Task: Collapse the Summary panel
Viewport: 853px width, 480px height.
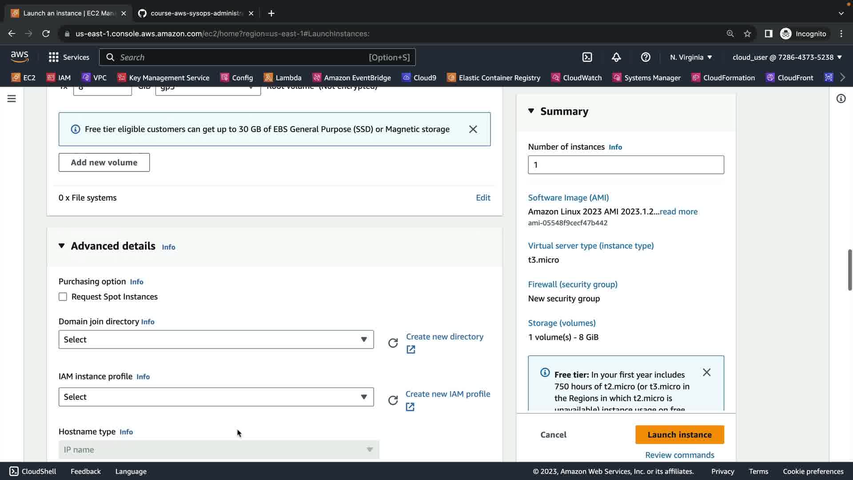Action: point(531,111)
